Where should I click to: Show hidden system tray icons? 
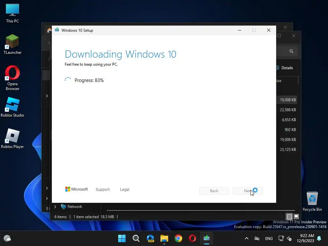pyautogui.click(x=247, y=238)
